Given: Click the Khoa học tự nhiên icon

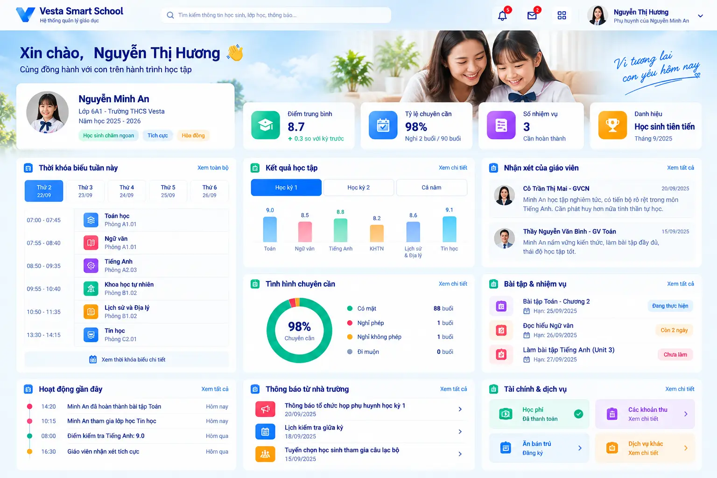Looking at the screenshot, I should (91, 288).
